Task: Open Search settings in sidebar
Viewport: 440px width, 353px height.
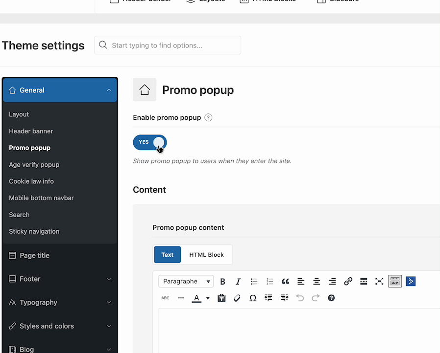Action: 19,215
